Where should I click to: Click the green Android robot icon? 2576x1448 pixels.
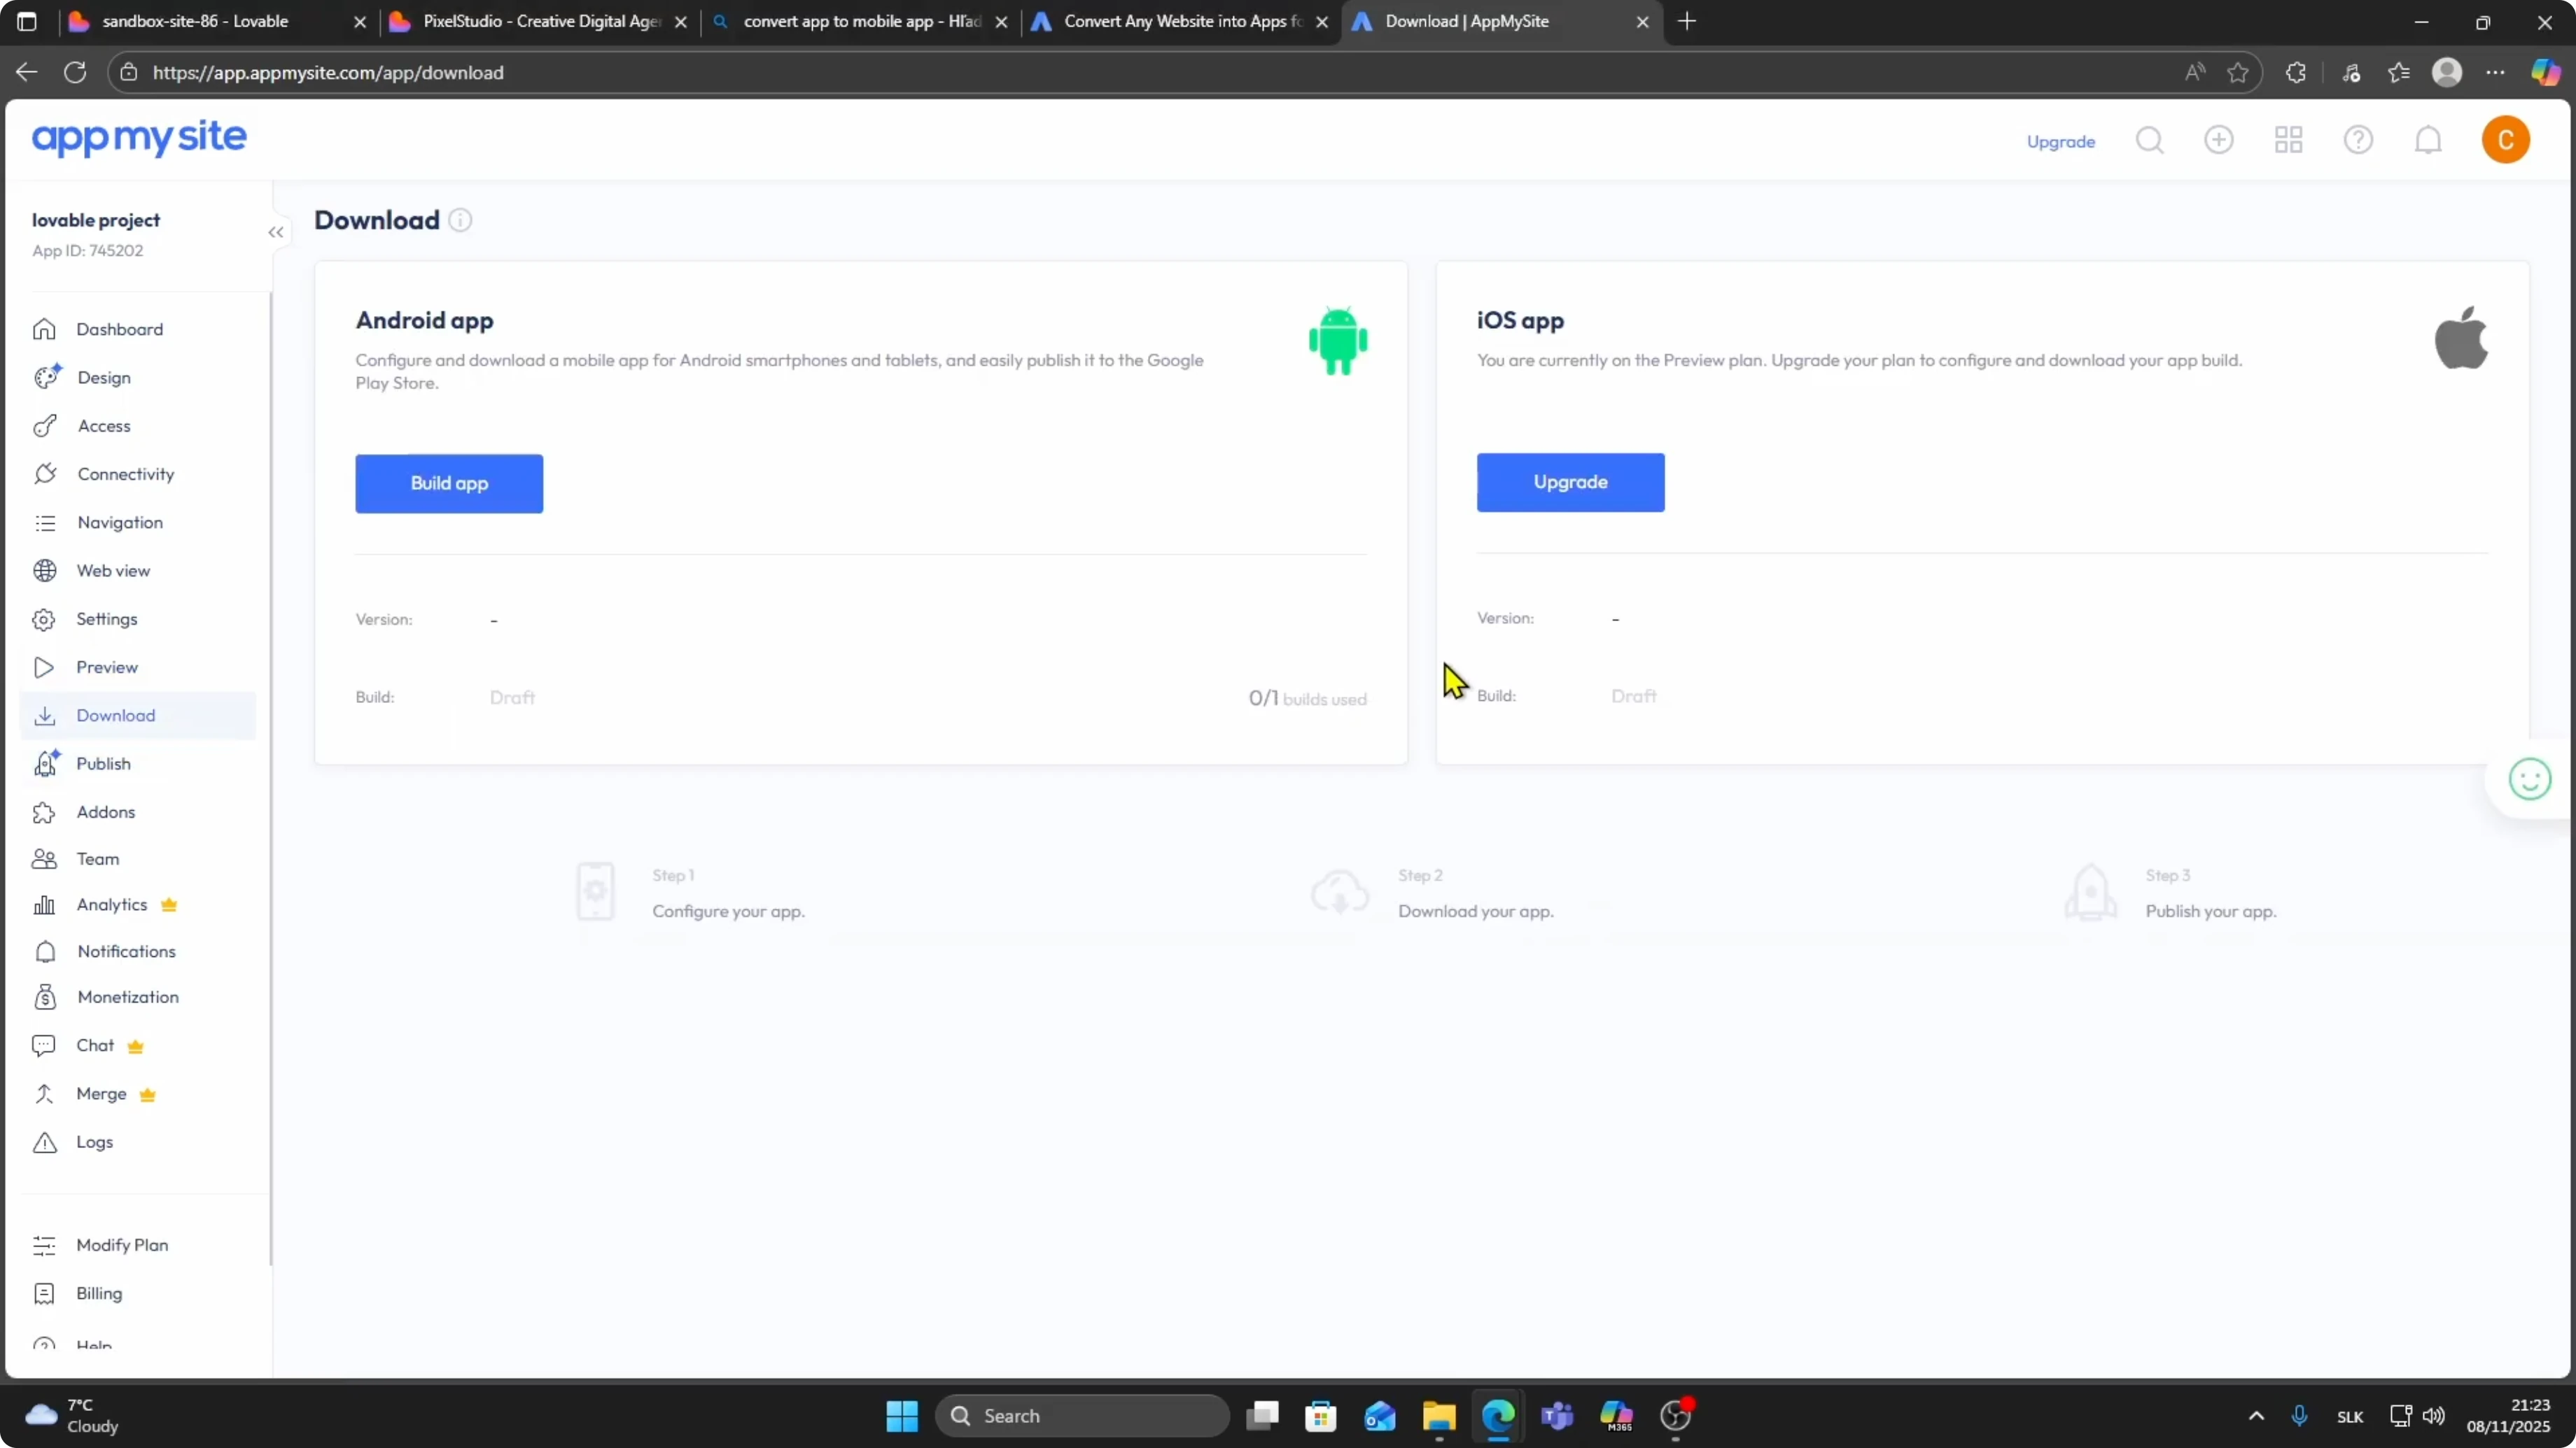[x=1338, y=341]
